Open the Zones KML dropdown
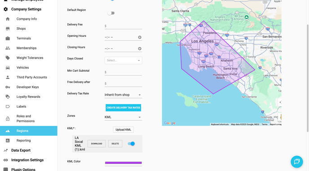 pyautogui.click(x=123, y=117)
